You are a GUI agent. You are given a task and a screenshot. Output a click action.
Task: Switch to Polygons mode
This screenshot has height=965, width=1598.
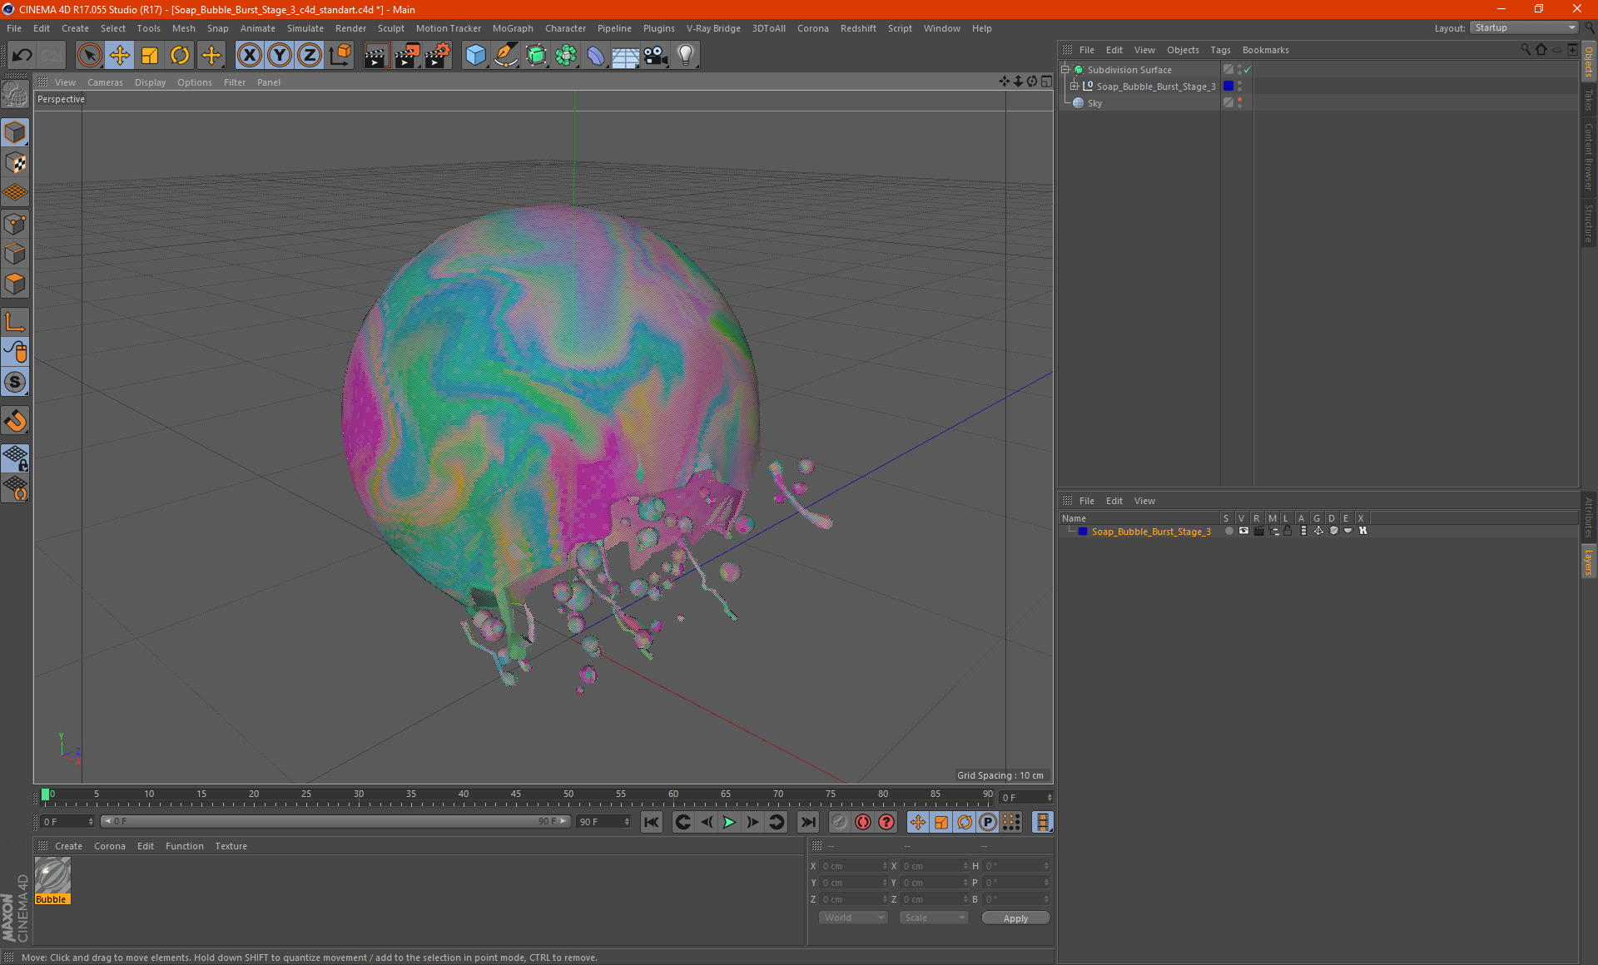tap(15, 284)
